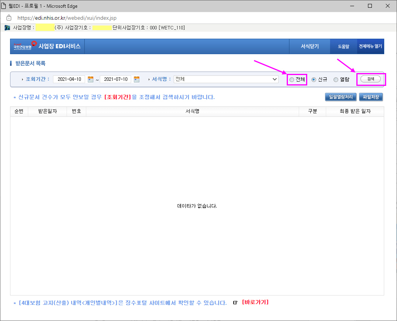Viewport: 397px width, 321px height.
Task: Click the browser address bar URL
Action: pyautogui.click(x=67, y=18)
